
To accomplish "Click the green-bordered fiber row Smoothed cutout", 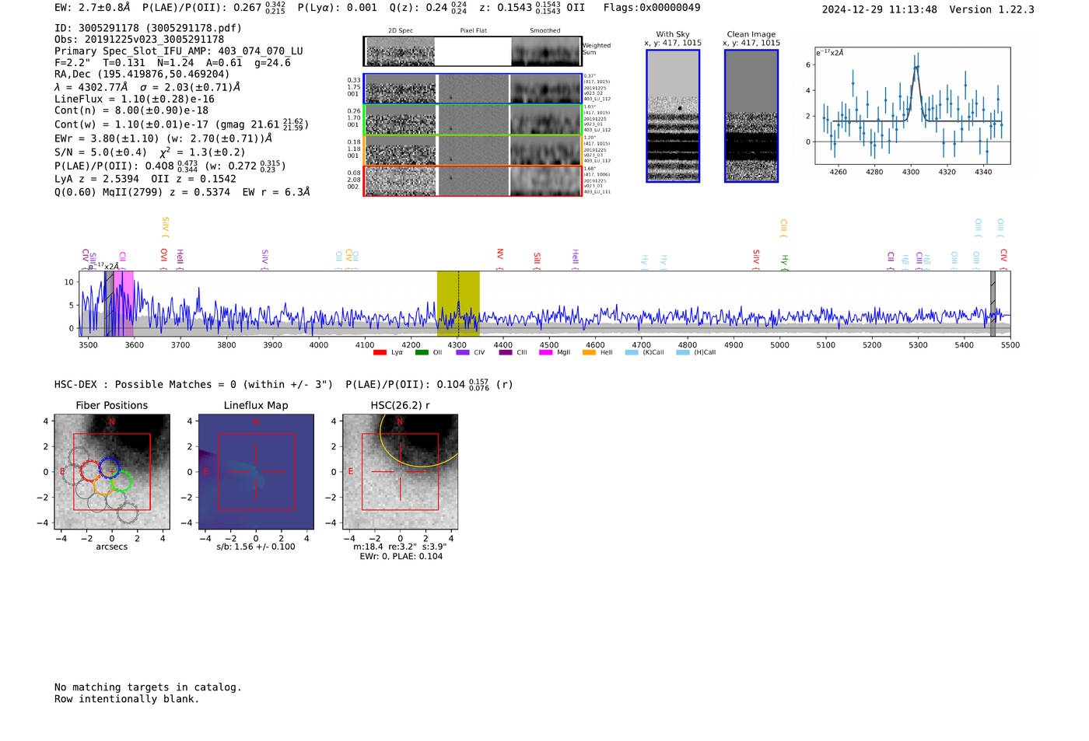I will (x=545, y=120).
